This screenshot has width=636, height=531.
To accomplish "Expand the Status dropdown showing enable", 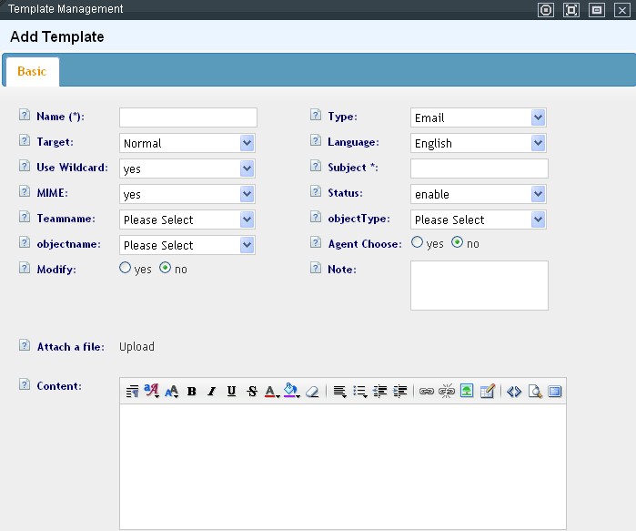I will [x=479, y=194].
